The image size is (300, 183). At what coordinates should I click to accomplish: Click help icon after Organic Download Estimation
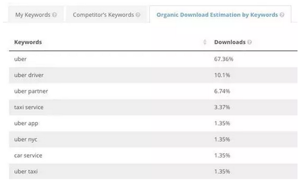click(x=282, y=15)
